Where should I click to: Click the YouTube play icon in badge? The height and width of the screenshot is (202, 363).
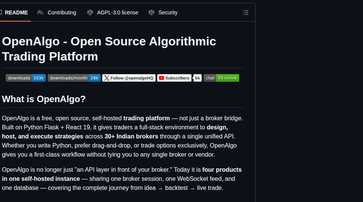click(162, 78)
